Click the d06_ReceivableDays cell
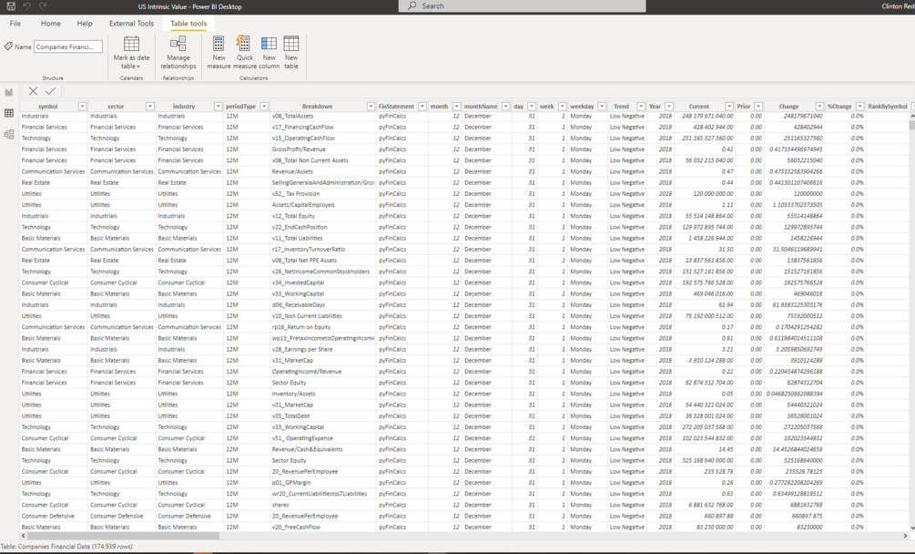Image resolution: width=915 pixels, height=554 pixels. [322, 304]
